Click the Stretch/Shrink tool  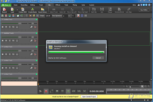pyautogui.click(x=119, y=10)
